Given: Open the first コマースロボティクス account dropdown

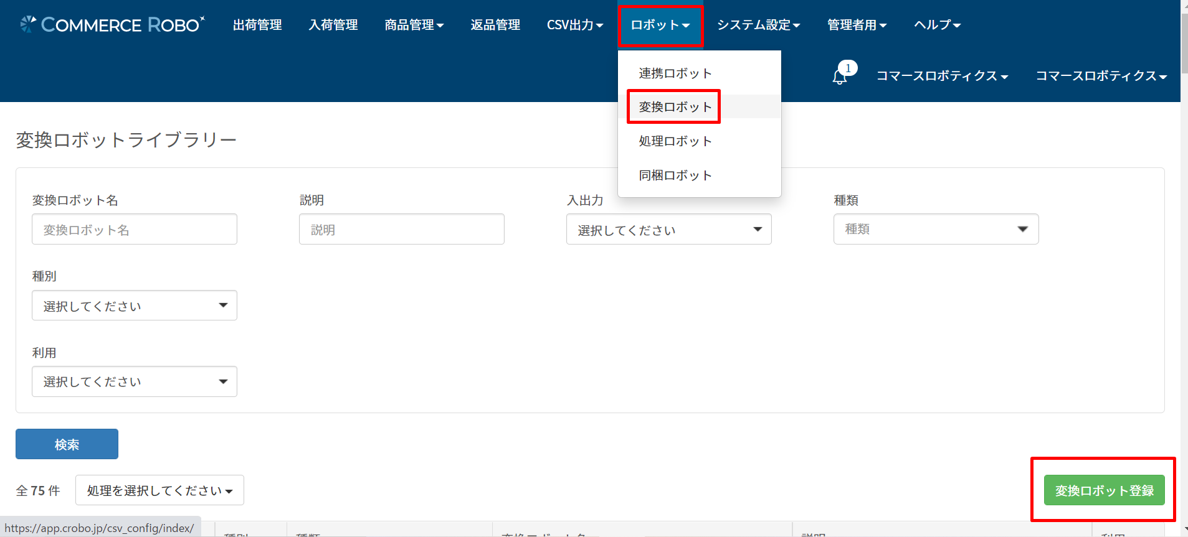Looking at the screenshot, I should pos(942,76).
